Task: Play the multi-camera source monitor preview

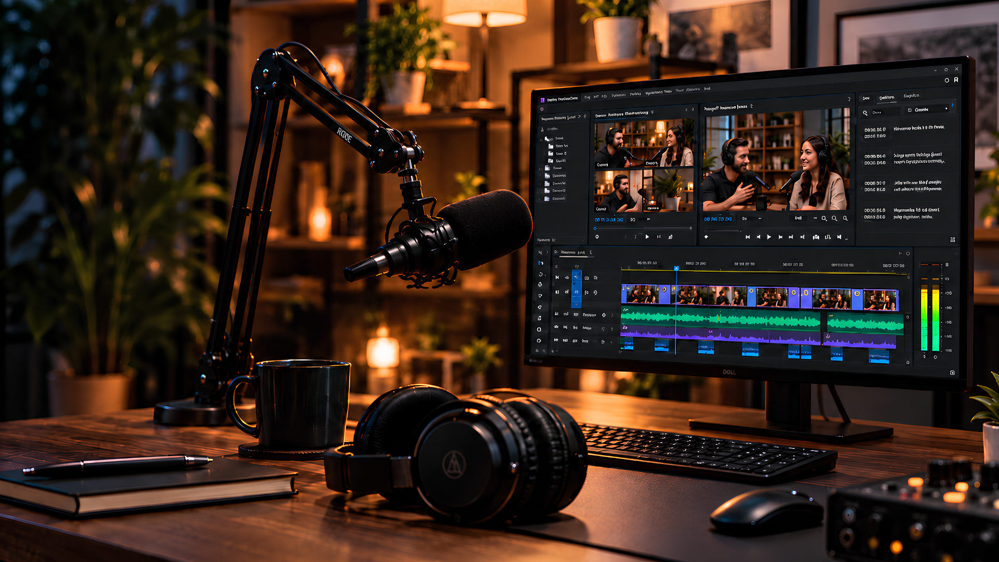Action: click(647, 237)
